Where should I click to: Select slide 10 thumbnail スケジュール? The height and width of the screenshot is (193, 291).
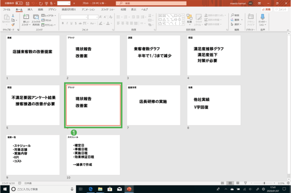pyautogui.click(x=93, y=155)
